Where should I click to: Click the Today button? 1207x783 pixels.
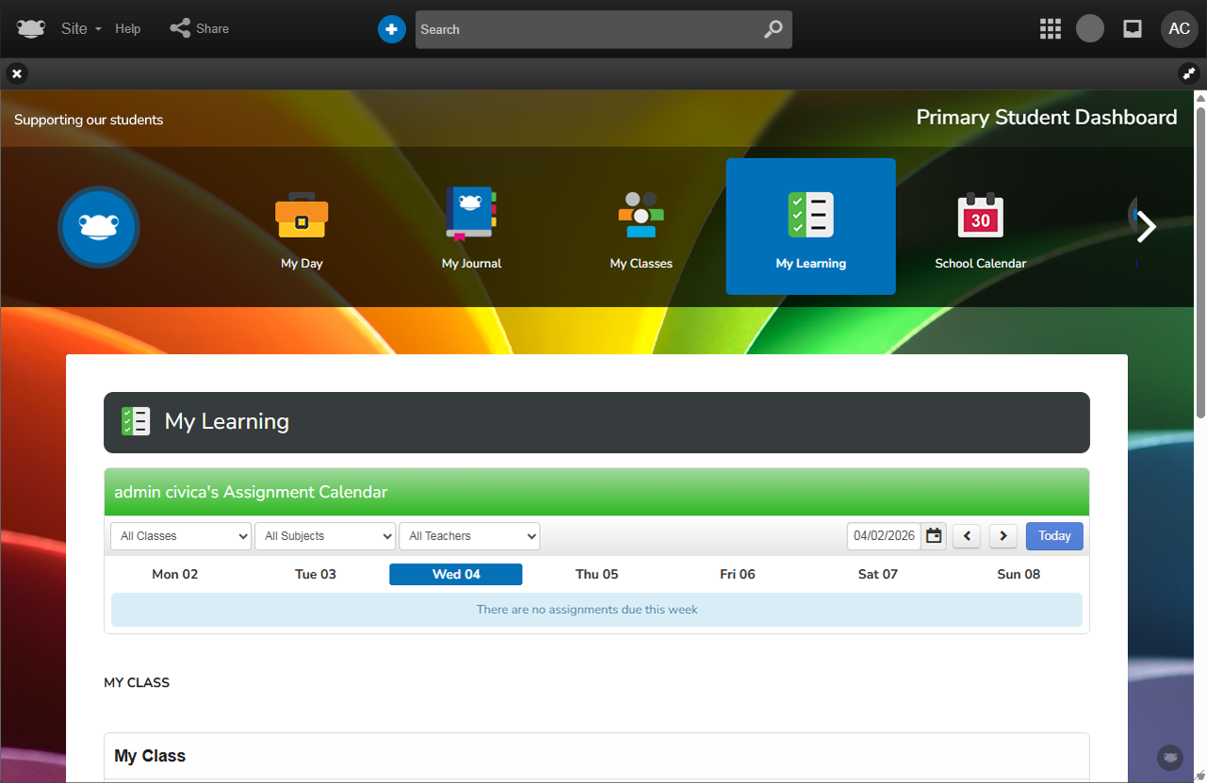click(1054, 536)
